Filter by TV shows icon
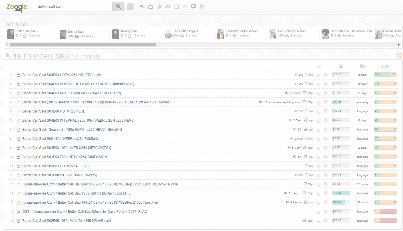This screenshot has height=231, width=403. tap(151, 7)
